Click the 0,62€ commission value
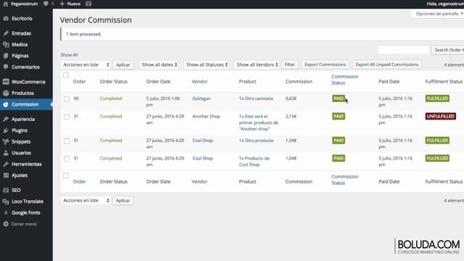Screen dimensions: 464x261 (x=291, y=99)
